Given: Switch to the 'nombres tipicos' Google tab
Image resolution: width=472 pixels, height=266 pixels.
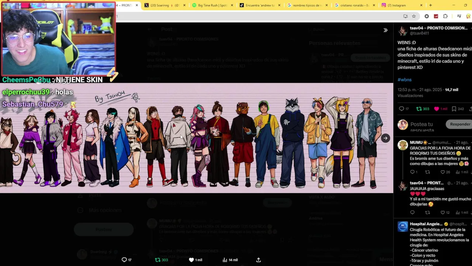Looking at the screenshot, I should coord(307,5).
